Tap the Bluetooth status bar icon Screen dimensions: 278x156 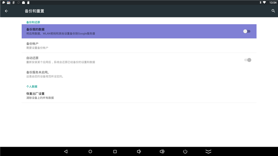point(260,2)
